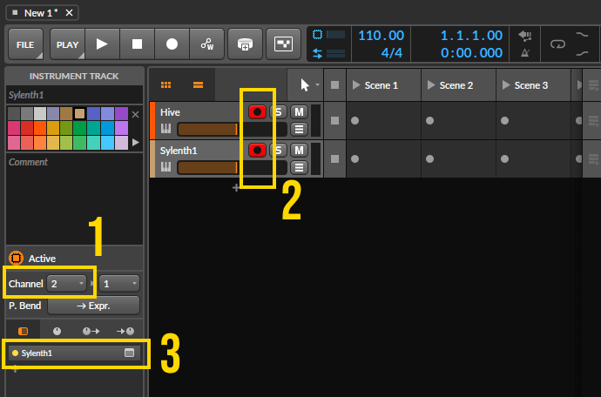Pick the purple swatch in top row
601x397 pixels.
(121, 113)
